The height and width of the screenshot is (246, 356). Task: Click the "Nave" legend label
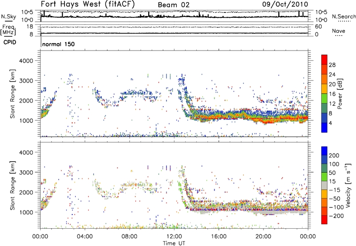point(339,31)
